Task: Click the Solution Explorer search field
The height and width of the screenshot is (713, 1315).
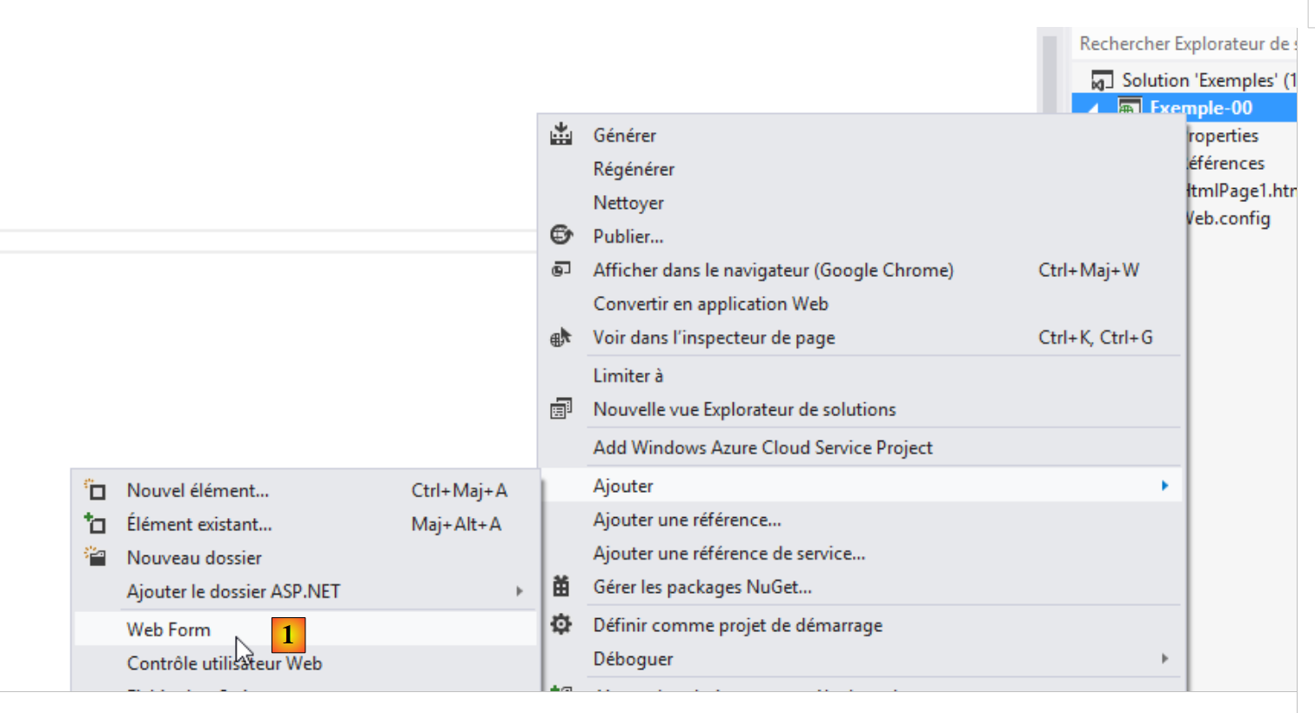Action: coord(1184,44)
